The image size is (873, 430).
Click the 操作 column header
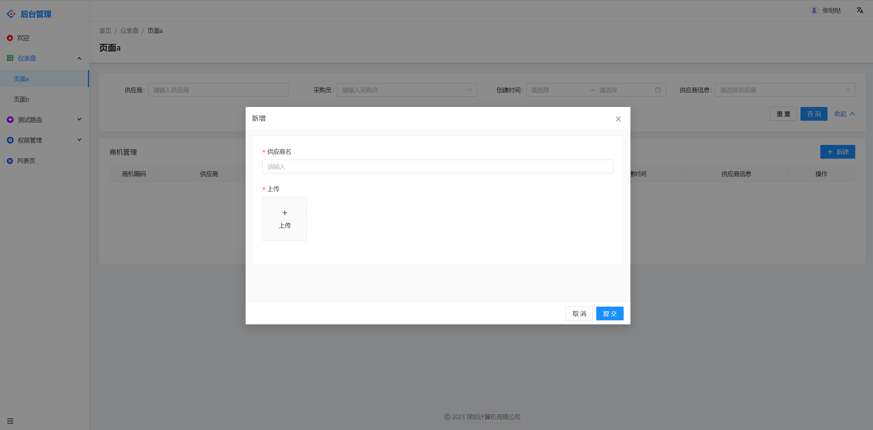[x=821, y=174]
